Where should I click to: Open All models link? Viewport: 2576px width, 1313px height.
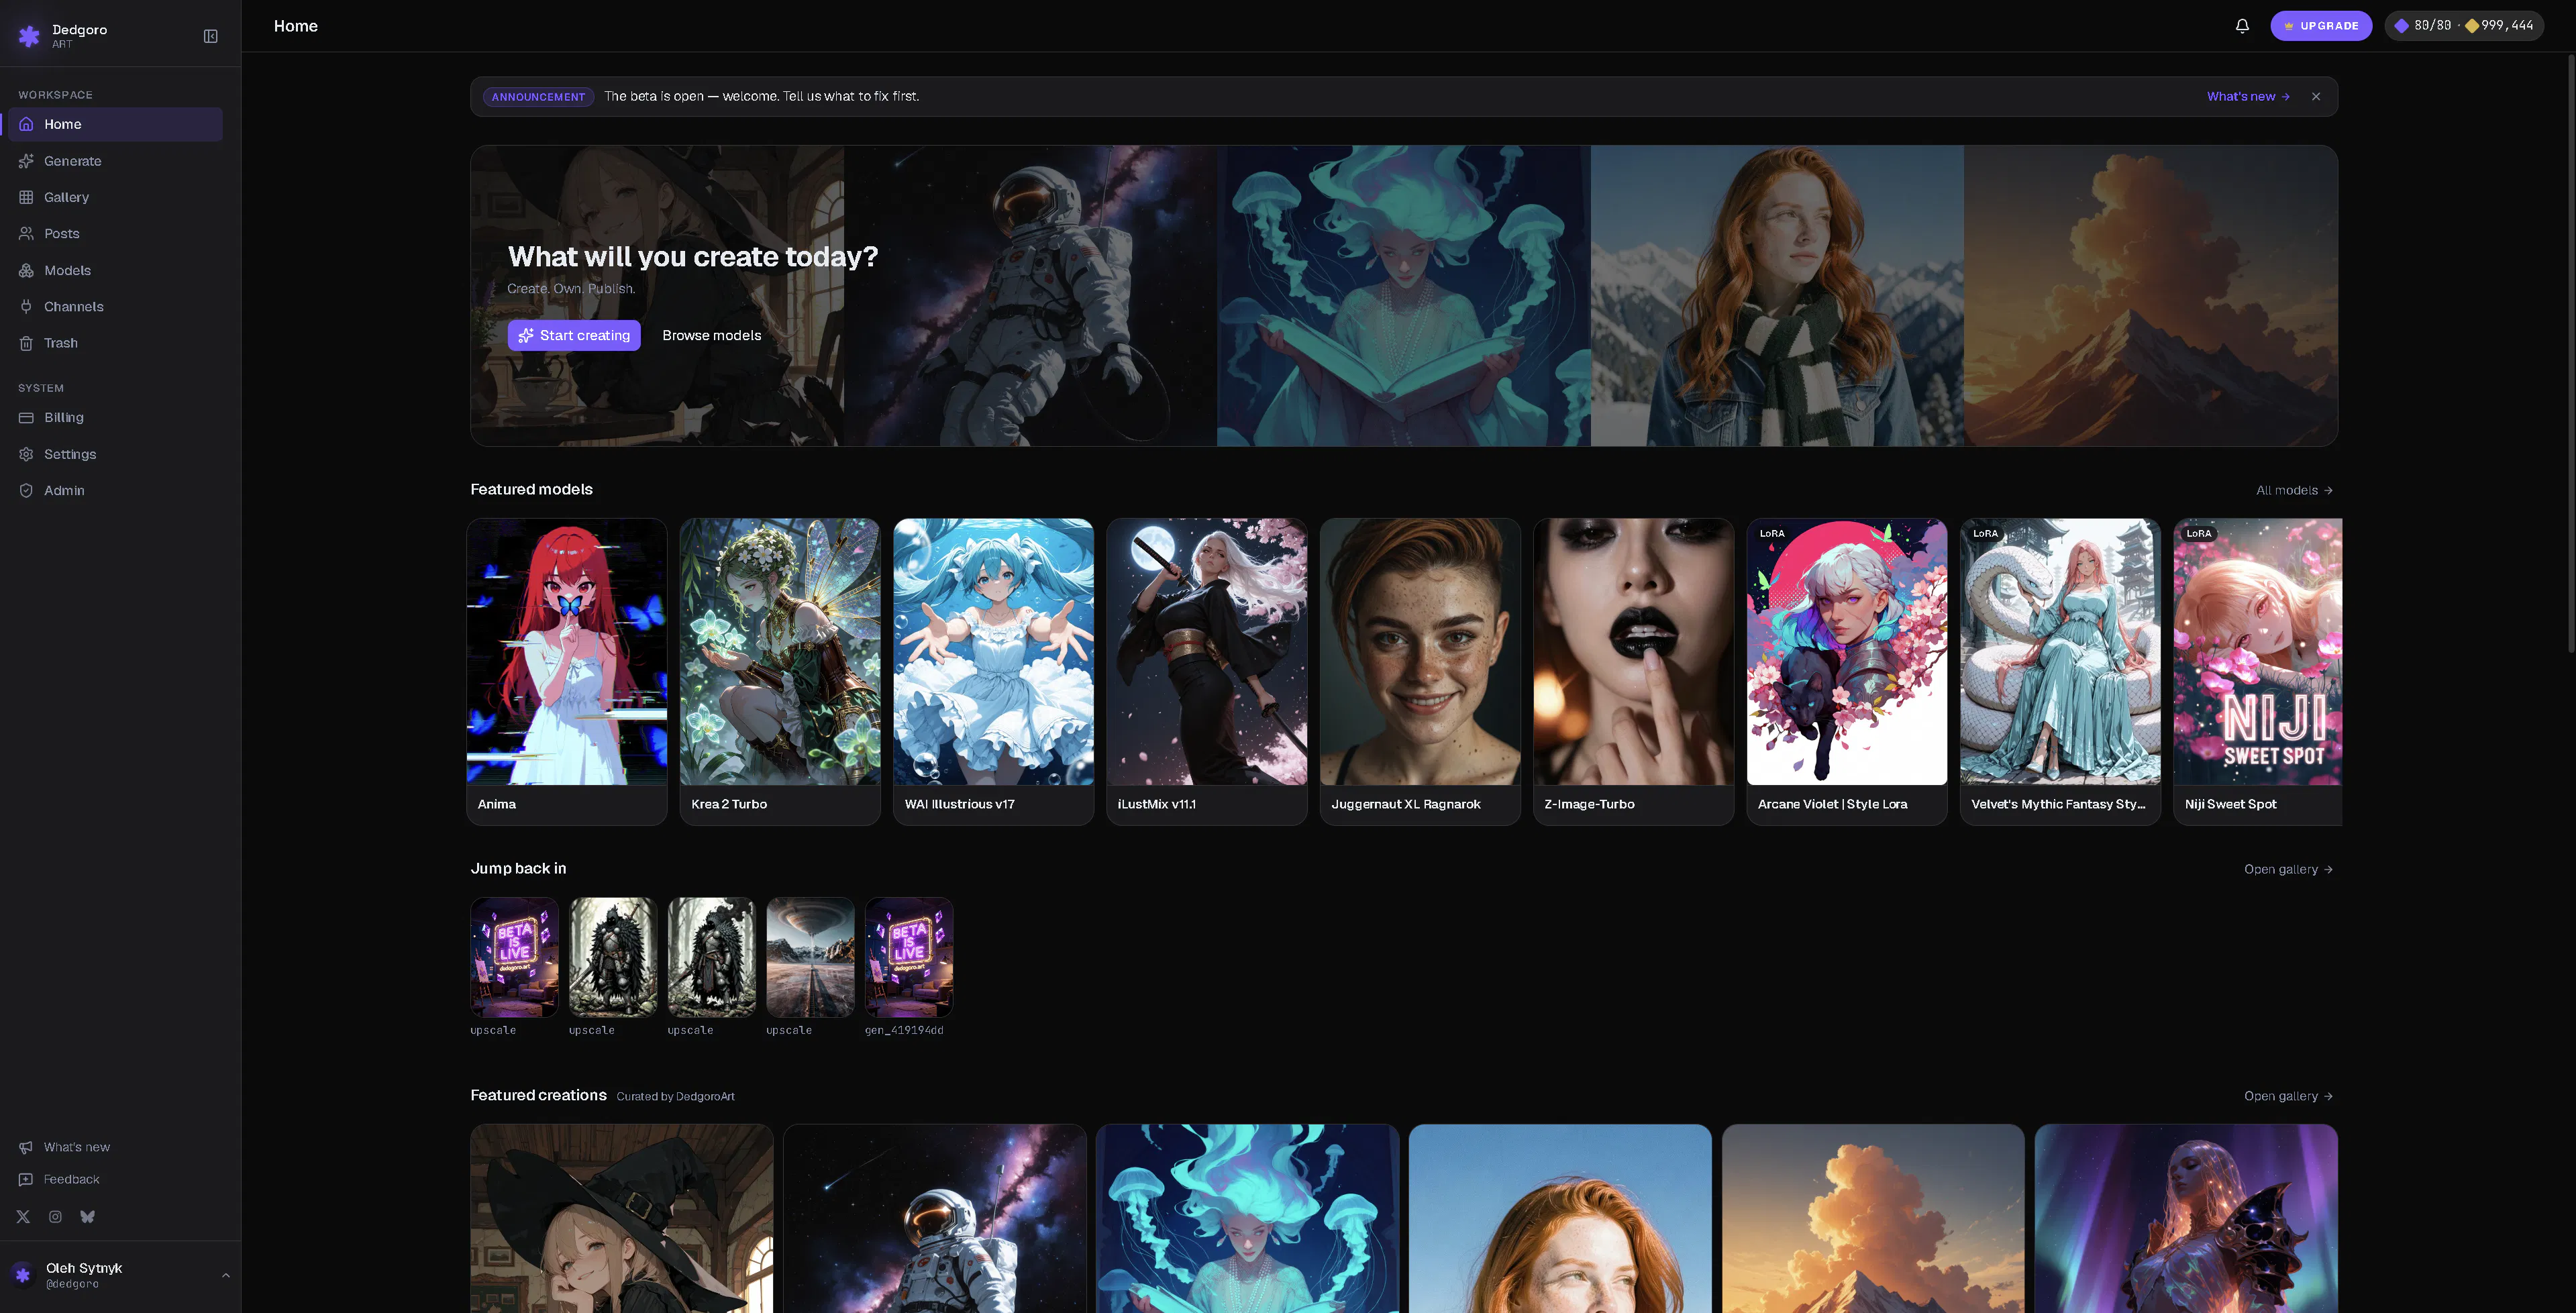coord(2294,490)
